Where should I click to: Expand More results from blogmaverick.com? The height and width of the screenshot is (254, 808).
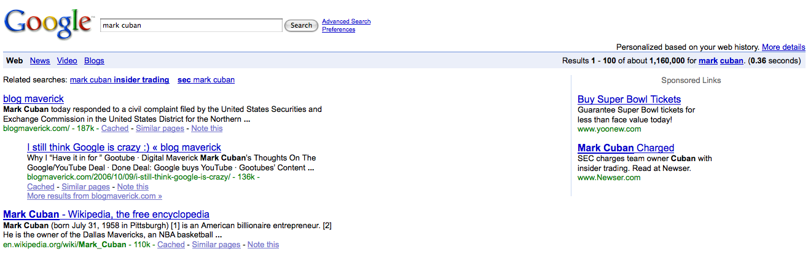coord(95,196)
